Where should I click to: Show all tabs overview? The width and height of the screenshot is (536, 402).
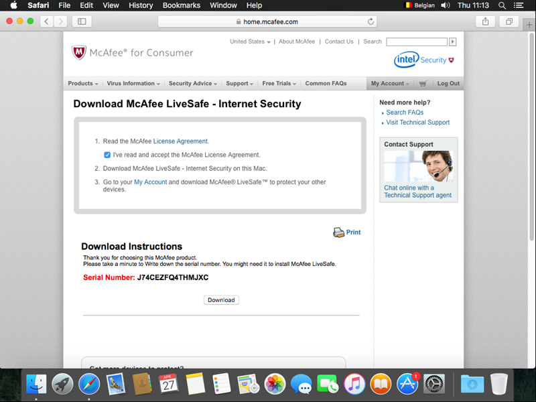coord(509,21)
